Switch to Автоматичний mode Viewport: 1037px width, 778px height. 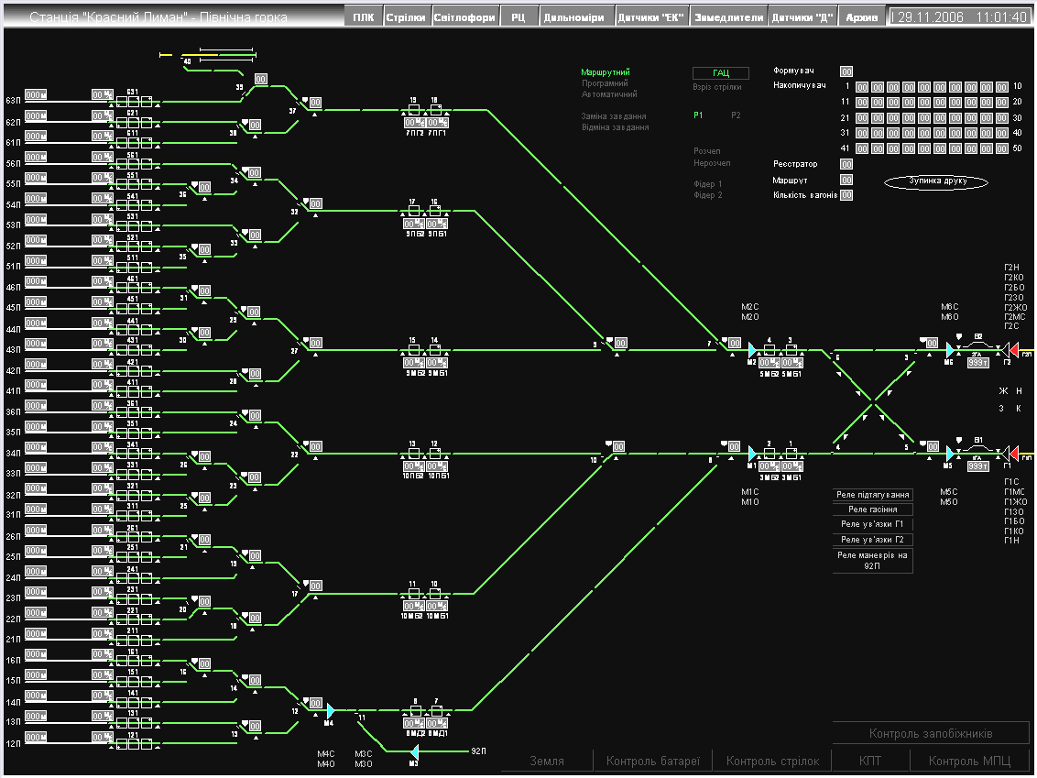pos(609,94)
